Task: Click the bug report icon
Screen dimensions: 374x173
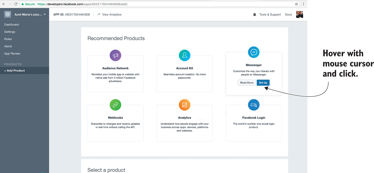Action: pyautogui.click(x=255, y=15)
